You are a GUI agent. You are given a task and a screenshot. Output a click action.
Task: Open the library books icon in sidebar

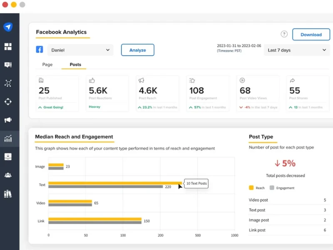(8, 194)
